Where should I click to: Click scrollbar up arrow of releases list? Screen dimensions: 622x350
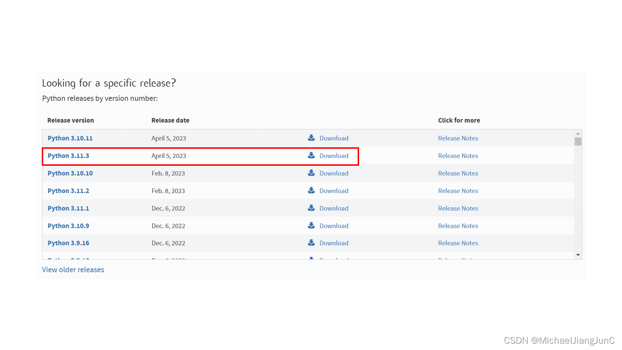[x=578, y=134]
